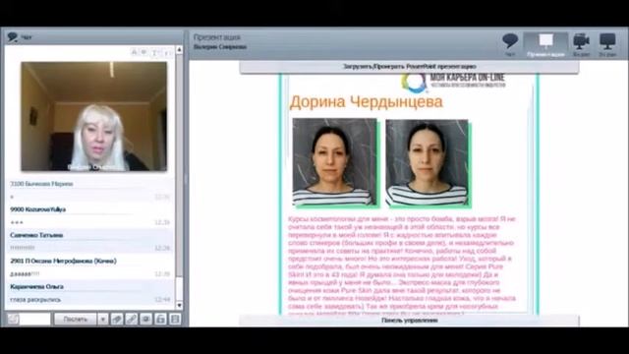The height and width of the screenshot is (354, 629).
Task: Click the chat scrollbar down arrow
Action: 179,306
